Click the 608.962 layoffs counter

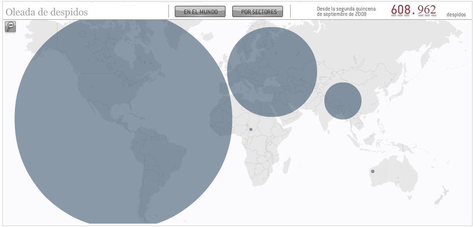click(x=414, y=11)
